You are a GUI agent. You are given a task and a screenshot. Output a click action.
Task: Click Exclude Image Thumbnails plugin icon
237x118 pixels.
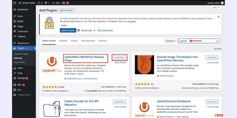click(144, 65)
